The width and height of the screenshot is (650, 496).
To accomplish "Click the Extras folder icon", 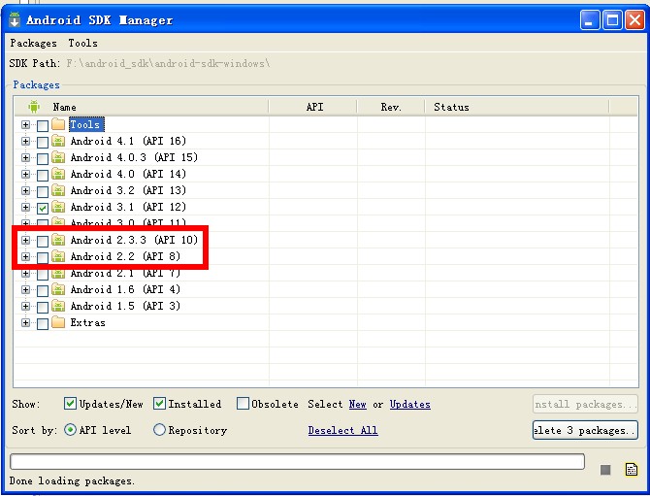I will point(58,322).
